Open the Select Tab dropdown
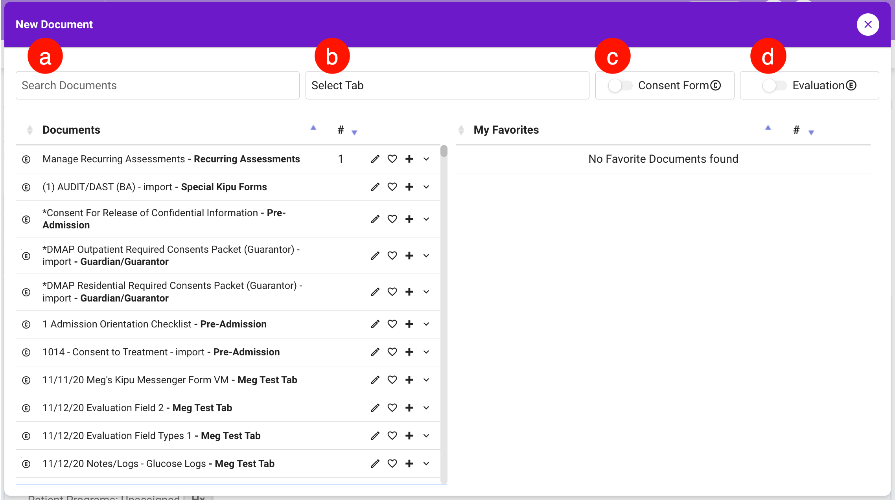Image resolution: width=895 pixels, height=500 pixels. [x=447, y=85]
